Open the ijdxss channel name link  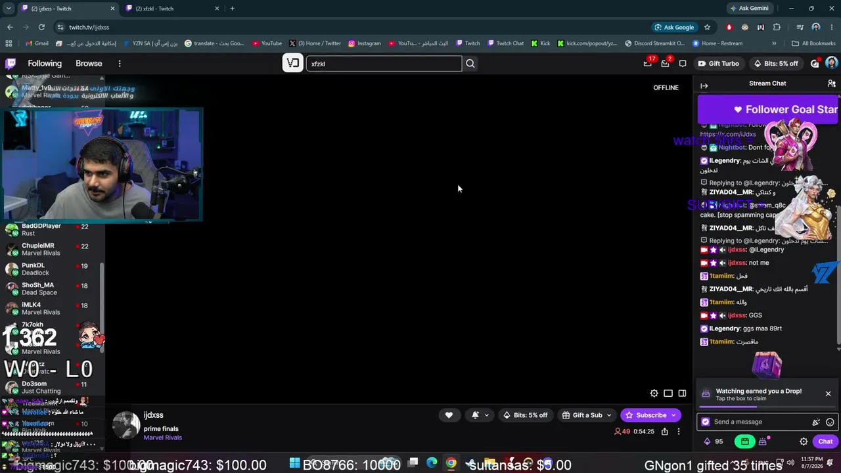[153, 415]
